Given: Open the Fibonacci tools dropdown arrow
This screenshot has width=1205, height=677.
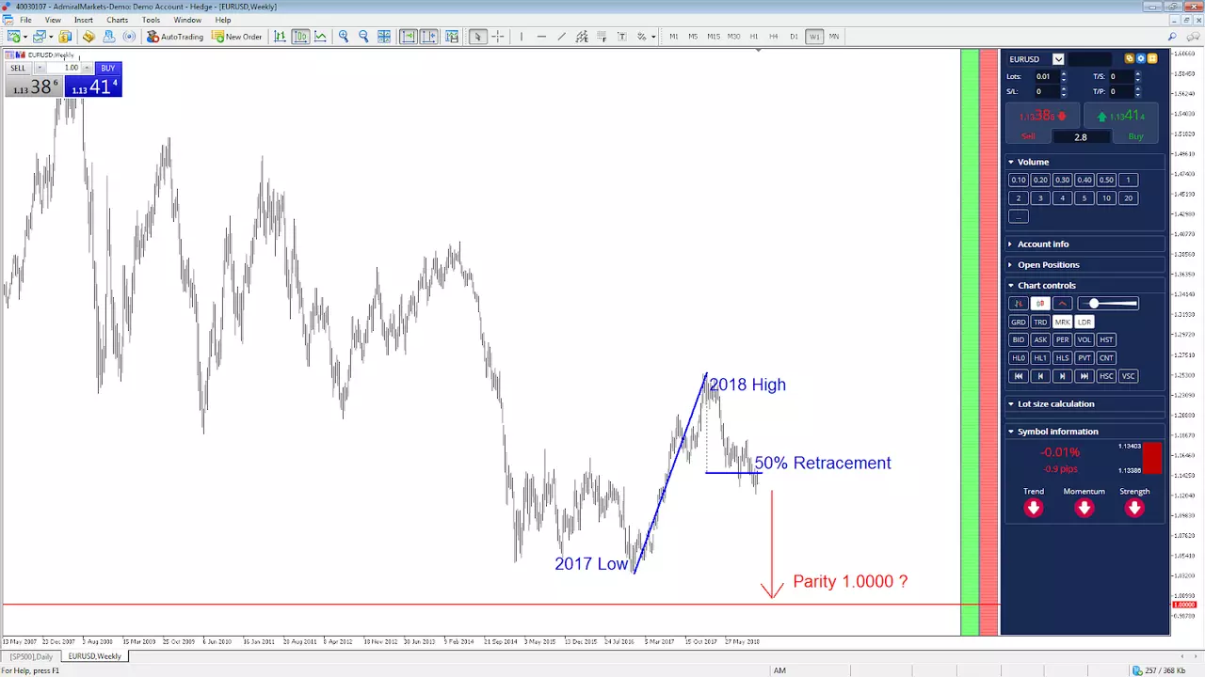Looking at the screenshot, I should pos(654,37).
